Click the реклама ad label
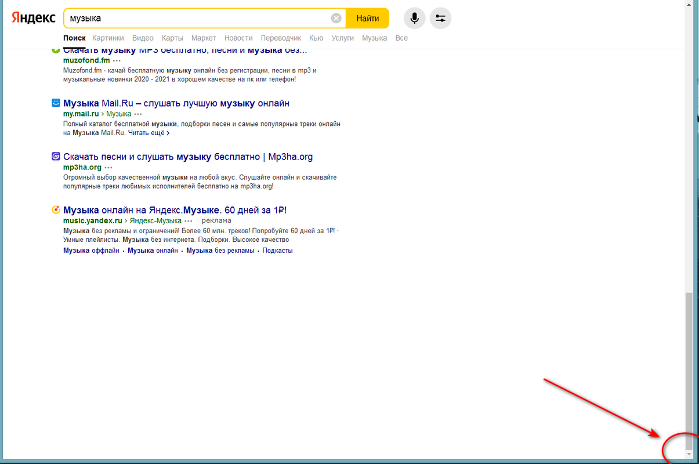Screen dimensions: 699x464 pos(216,220)
